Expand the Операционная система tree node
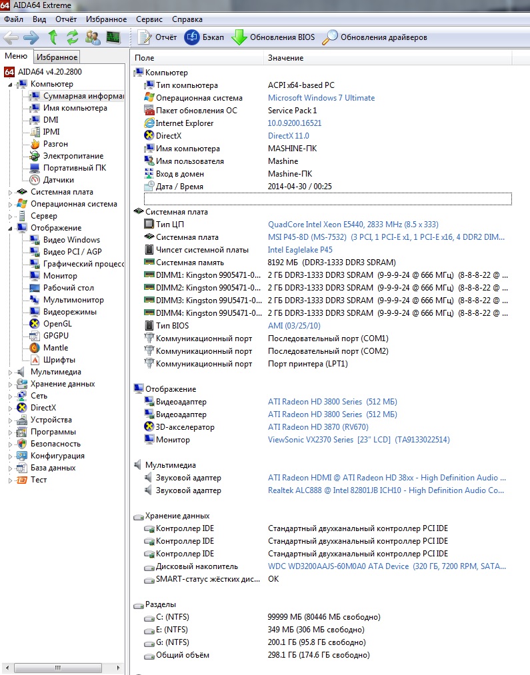 tap(10, 205)
